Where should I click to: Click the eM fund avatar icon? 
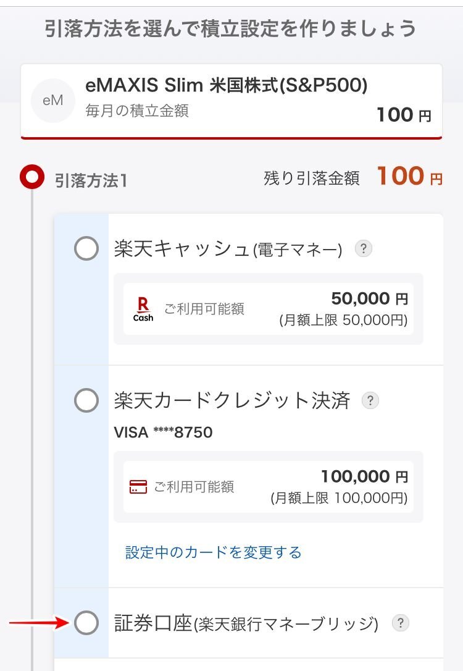point(53,101)
